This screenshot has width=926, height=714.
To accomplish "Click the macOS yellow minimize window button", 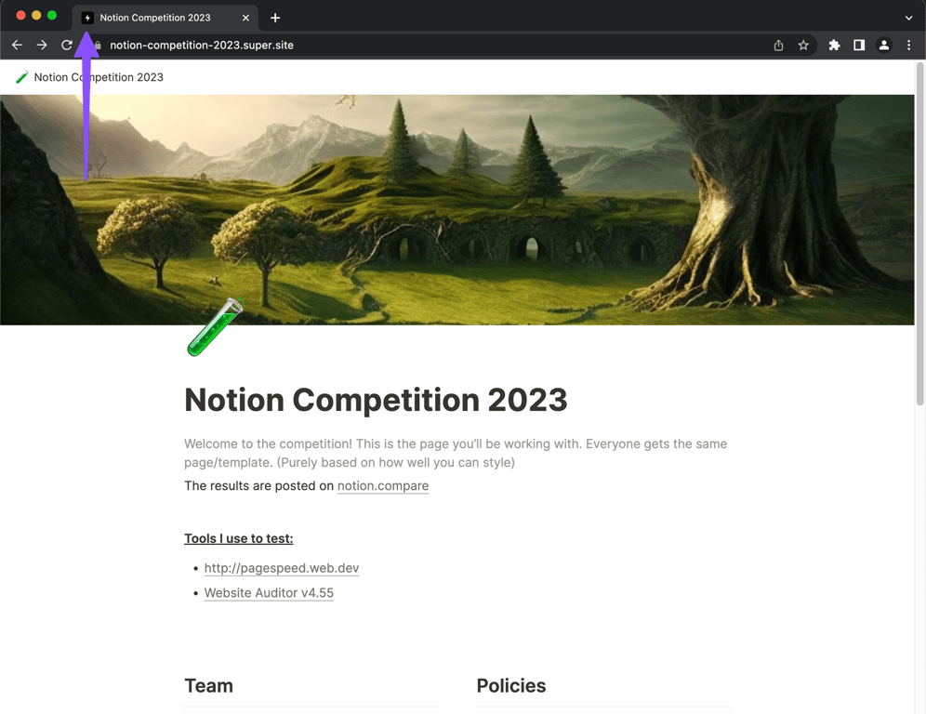I will click(36, 16).
